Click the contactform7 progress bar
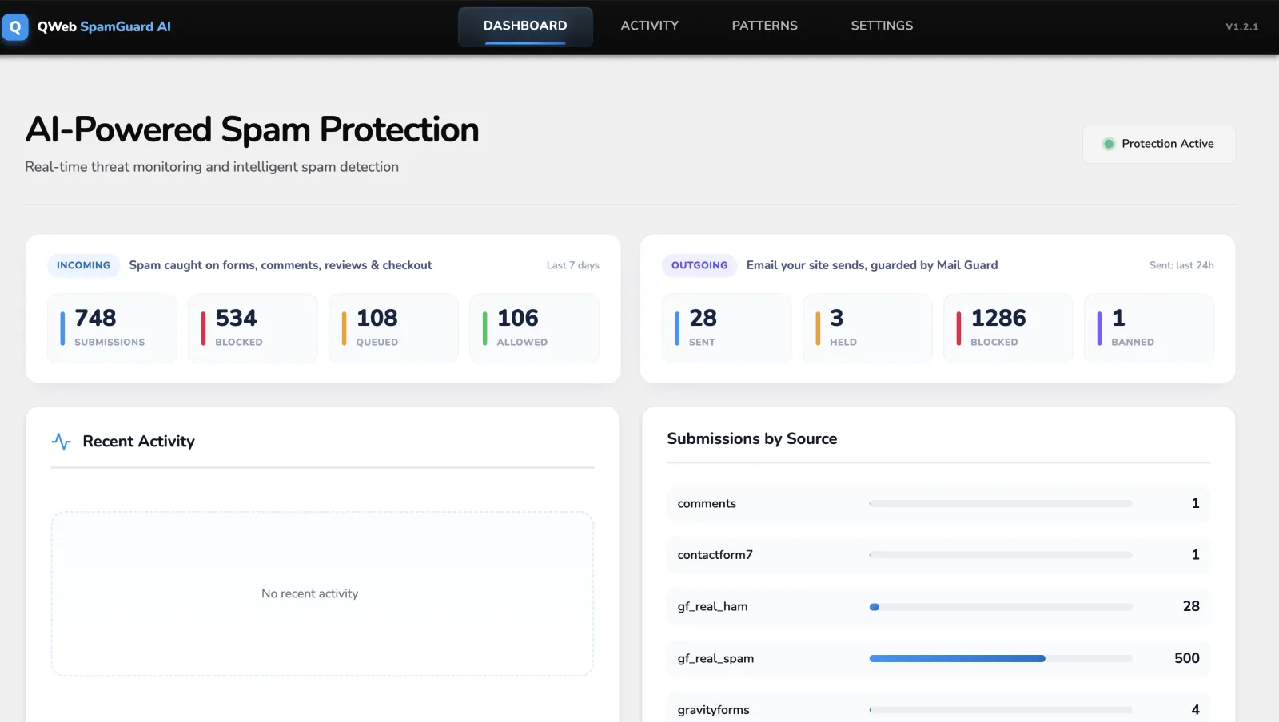Image resolution: width=1279 pixels, height=722 pixels. 1001,555
